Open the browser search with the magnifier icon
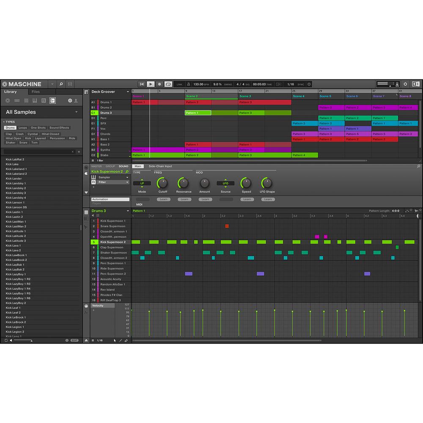 coord(61,84)
